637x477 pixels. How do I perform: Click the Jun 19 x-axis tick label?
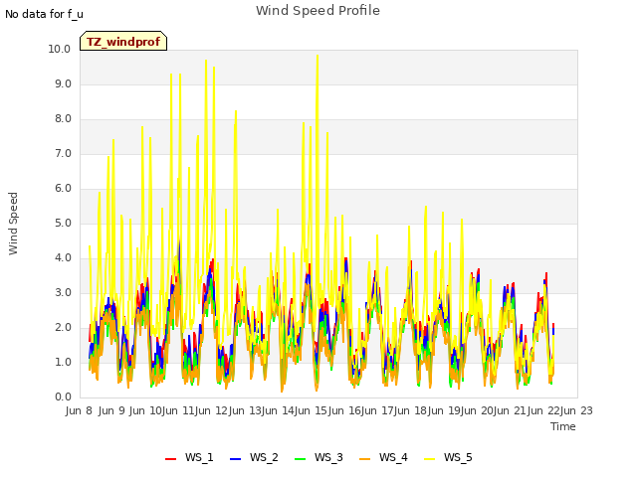(443, 410)
